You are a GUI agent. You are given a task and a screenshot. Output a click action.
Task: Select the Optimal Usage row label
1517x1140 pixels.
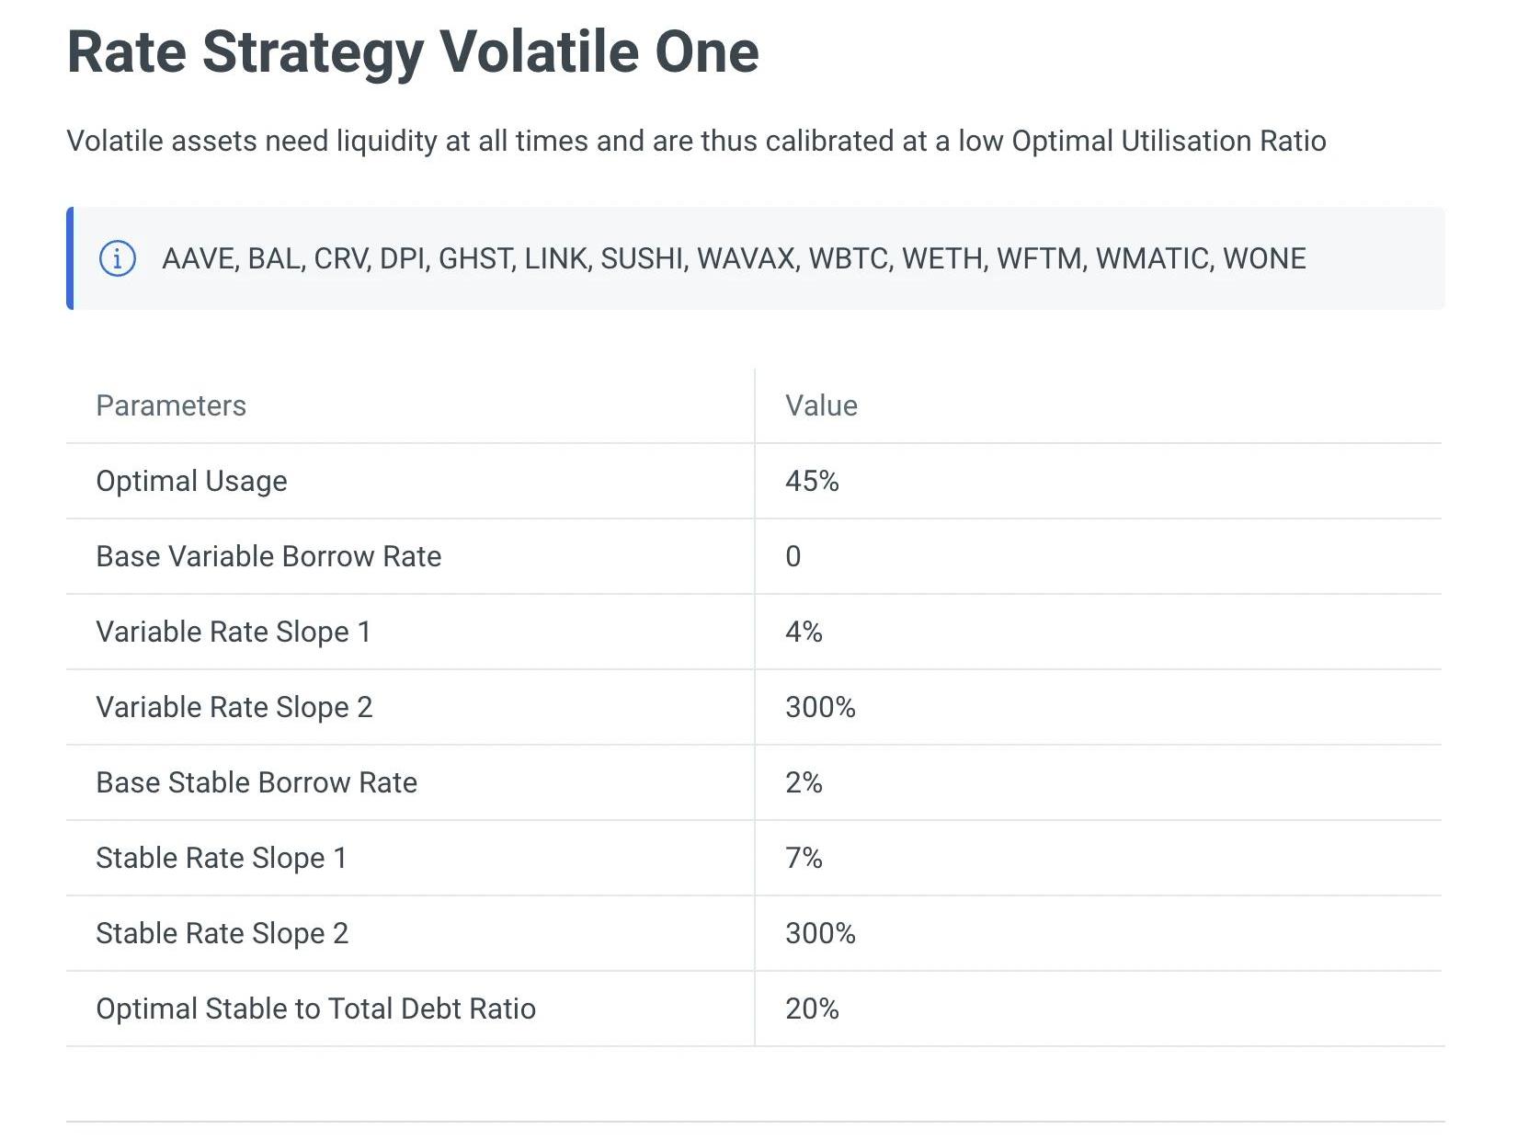click(191, 481)
